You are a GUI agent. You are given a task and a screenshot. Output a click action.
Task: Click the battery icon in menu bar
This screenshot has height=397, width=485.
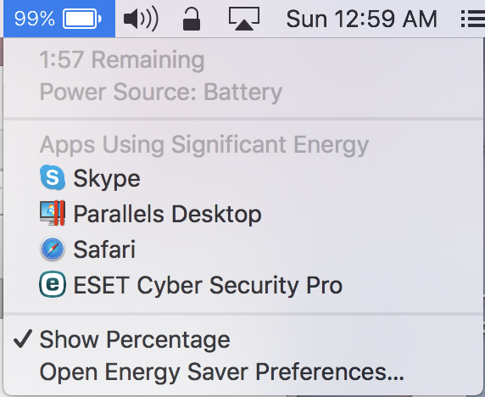[x=82, y=19]
